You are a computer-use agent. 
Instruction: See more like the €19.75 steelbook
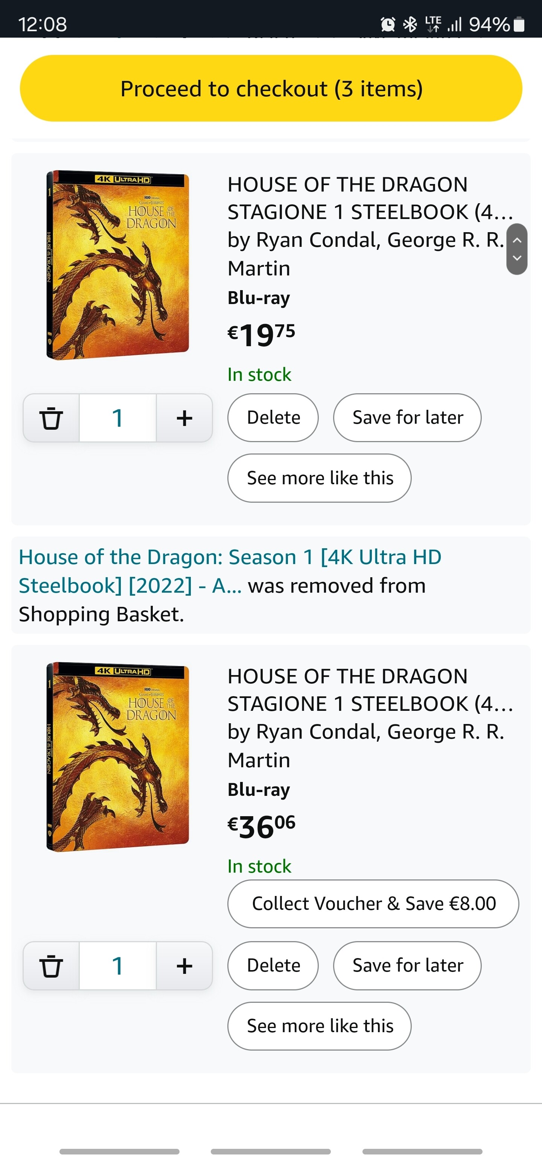click(x=320, y=478)
